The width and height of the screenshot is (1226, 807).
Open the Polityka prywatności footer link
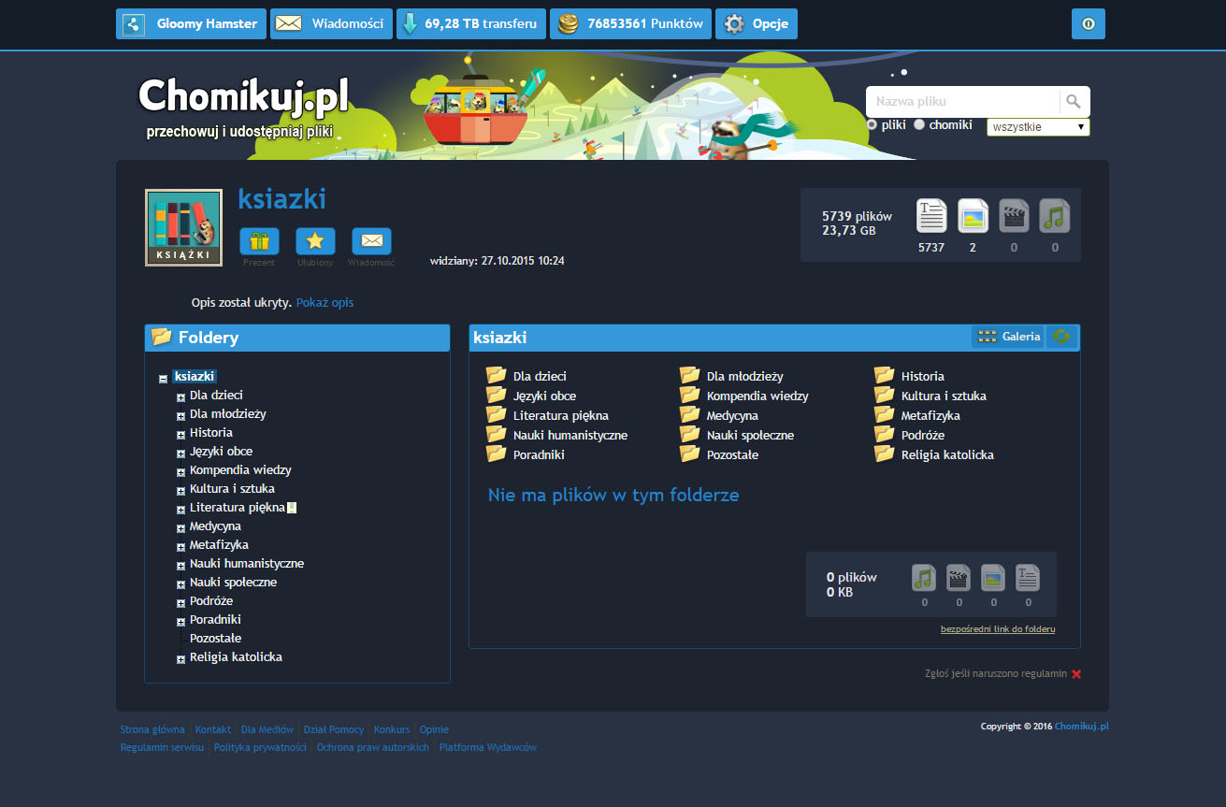pyautogui.click(x=261, y=747)
